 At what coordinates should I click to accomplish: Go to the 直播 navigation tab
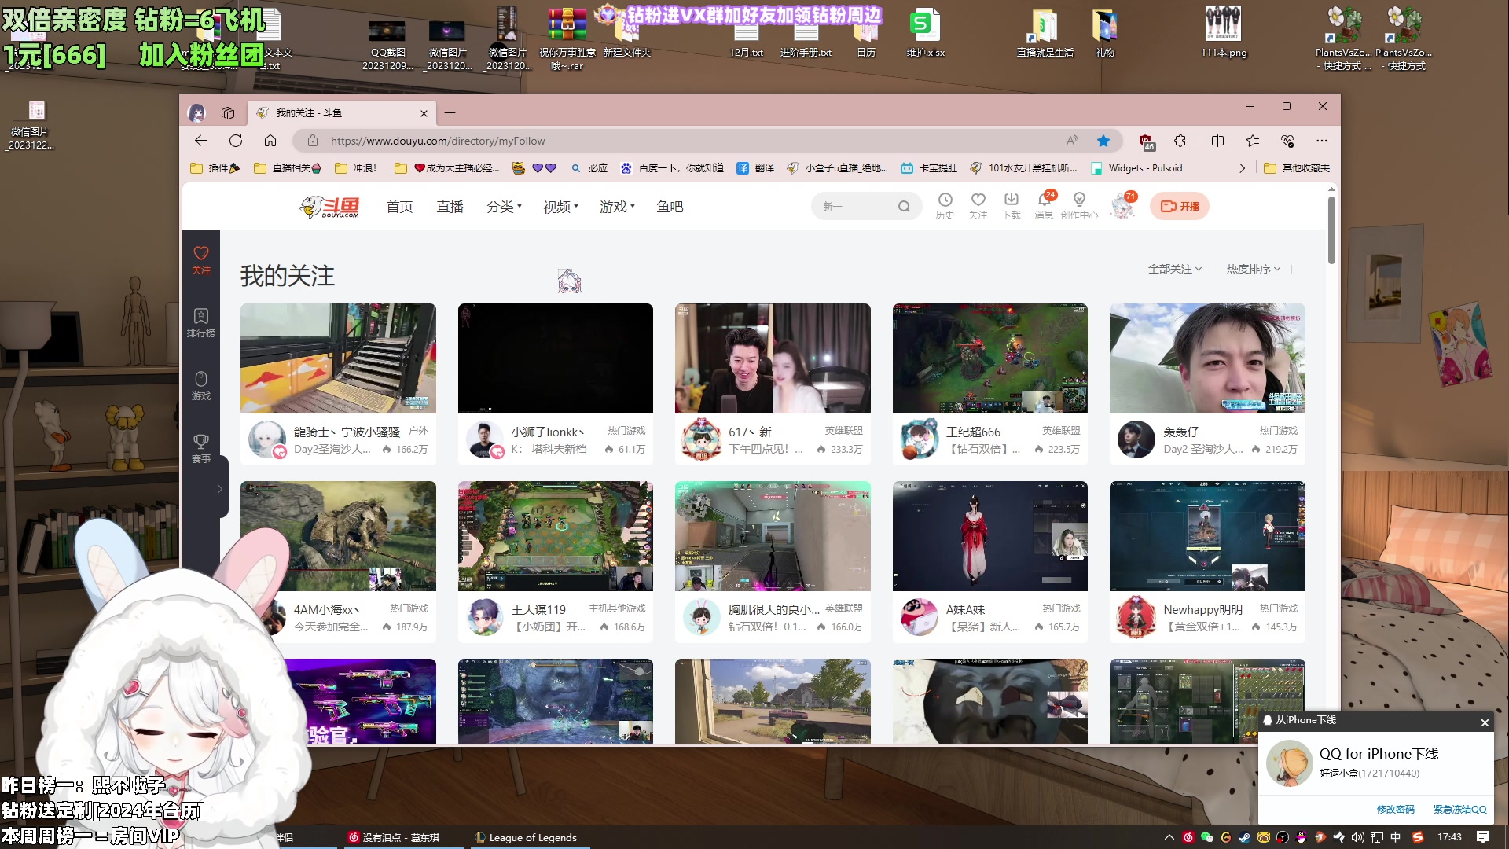click(450, 207)
